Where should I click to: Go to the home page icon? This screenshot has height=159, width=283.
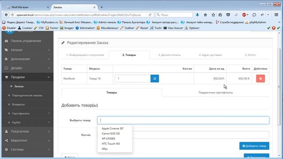(205, 15)
